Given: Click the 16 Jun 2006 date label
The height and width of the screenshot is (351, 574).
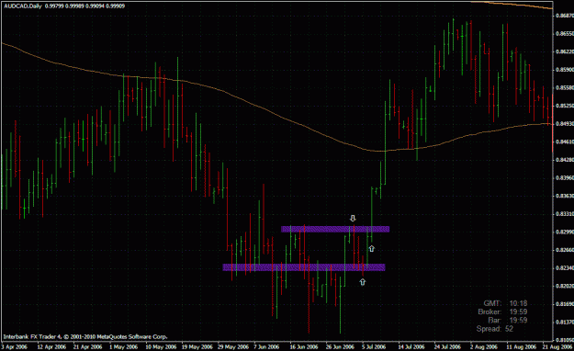Looking at the screenshot, I should 304,346.
